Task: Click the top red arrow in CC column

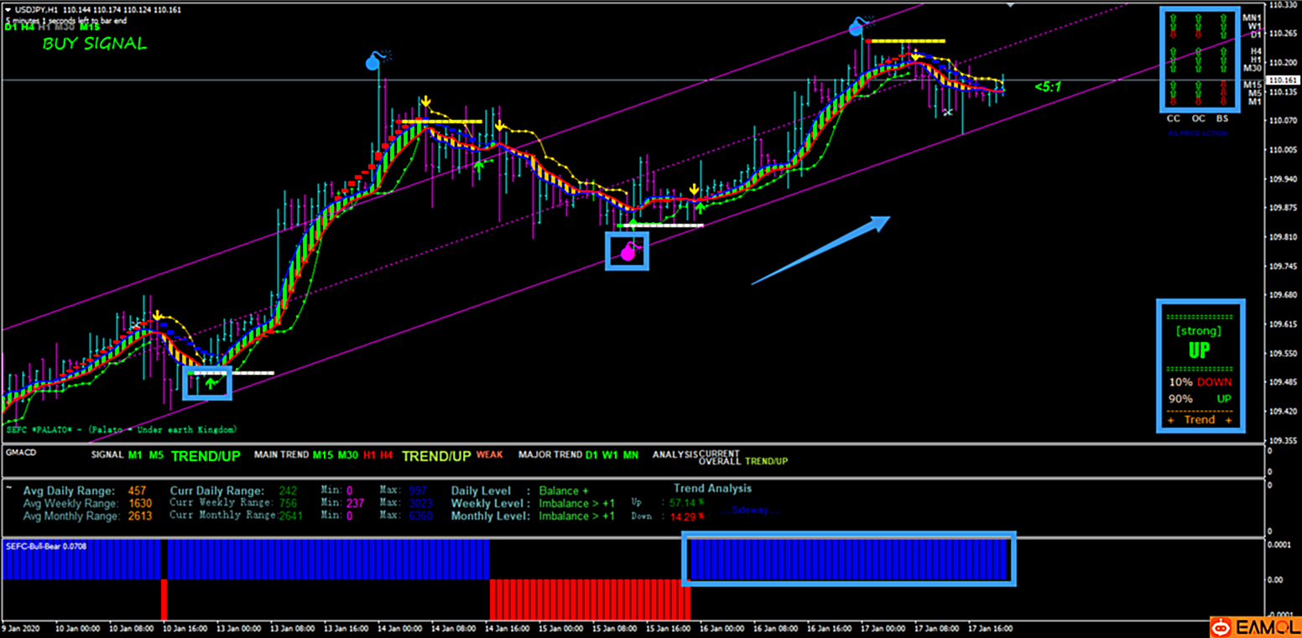Action: 1174,34
